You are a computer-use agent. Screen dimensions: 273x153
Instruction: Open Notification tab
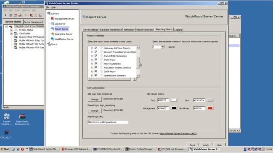point(129,30)
